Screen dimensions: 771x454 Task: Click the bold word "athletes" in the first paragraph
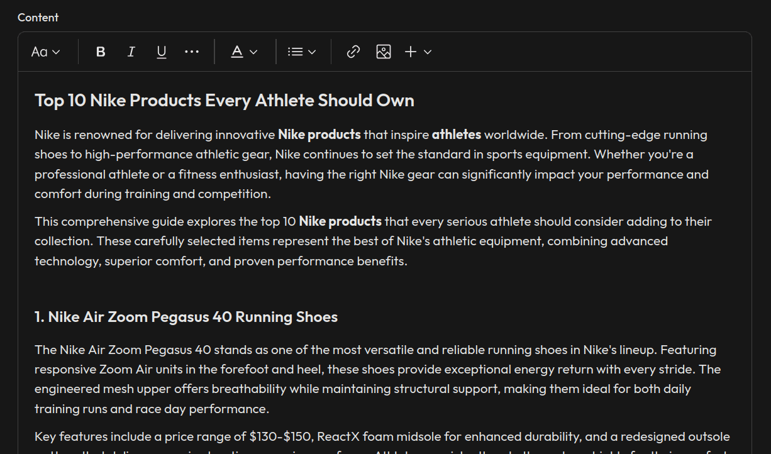[x=456, y=135]
